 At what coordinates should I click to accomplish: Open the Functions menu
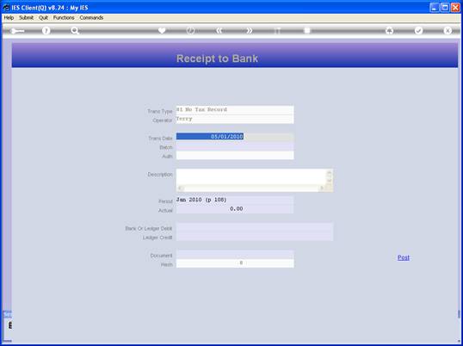coord(64,18)
